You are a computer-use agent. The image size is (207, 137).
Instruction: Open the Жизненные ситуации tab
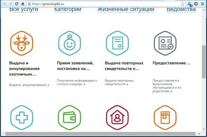tap(126, 9)
